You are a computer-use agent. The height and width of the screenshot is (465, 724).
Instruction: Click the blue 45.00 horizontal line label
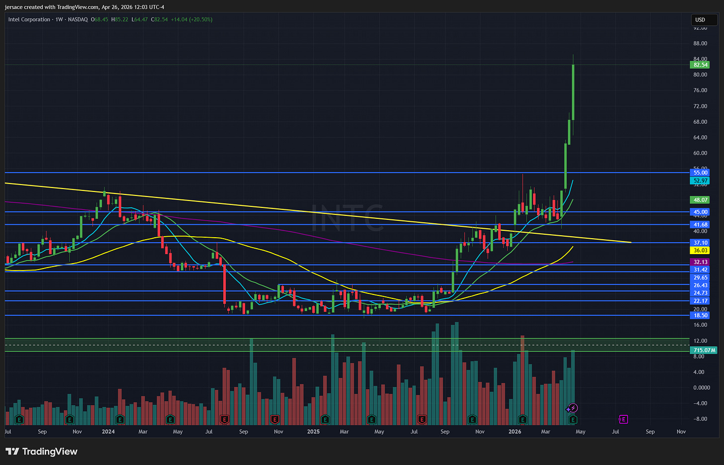pos(700,212)
